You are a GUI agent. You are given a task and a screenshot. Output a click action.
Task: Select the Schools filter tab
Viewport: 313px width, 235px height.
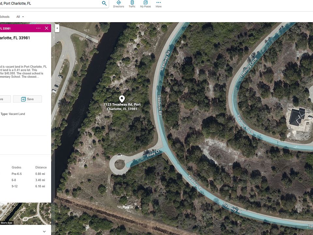click(x=5, y=17)
